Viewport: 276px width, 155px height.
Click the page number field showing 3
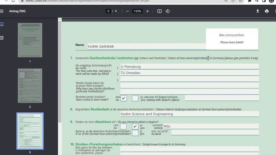108,11
